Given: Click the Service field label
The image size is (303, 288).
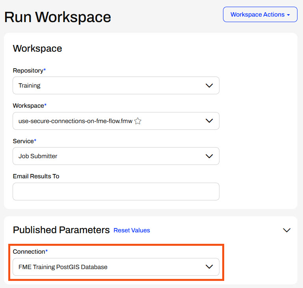Looking at the screenshot, I should click(x=23, y=141).
